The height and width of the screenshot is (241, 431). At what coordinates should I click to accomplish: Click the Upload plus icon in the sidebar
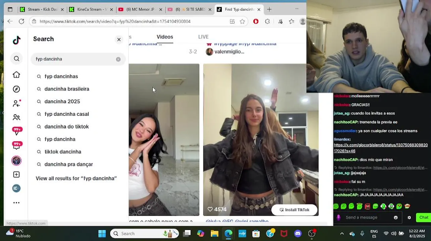click(16, 174)
